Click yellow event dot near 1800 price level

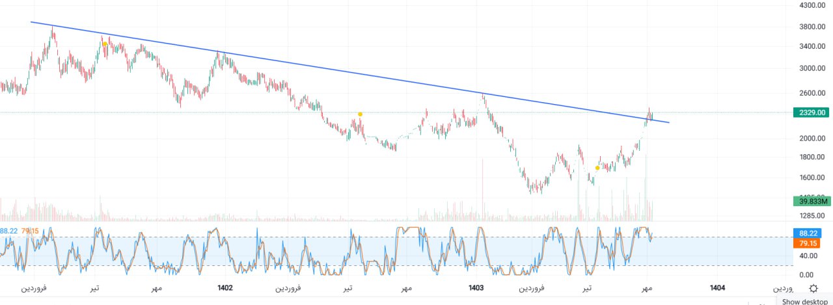coord(597,168)
